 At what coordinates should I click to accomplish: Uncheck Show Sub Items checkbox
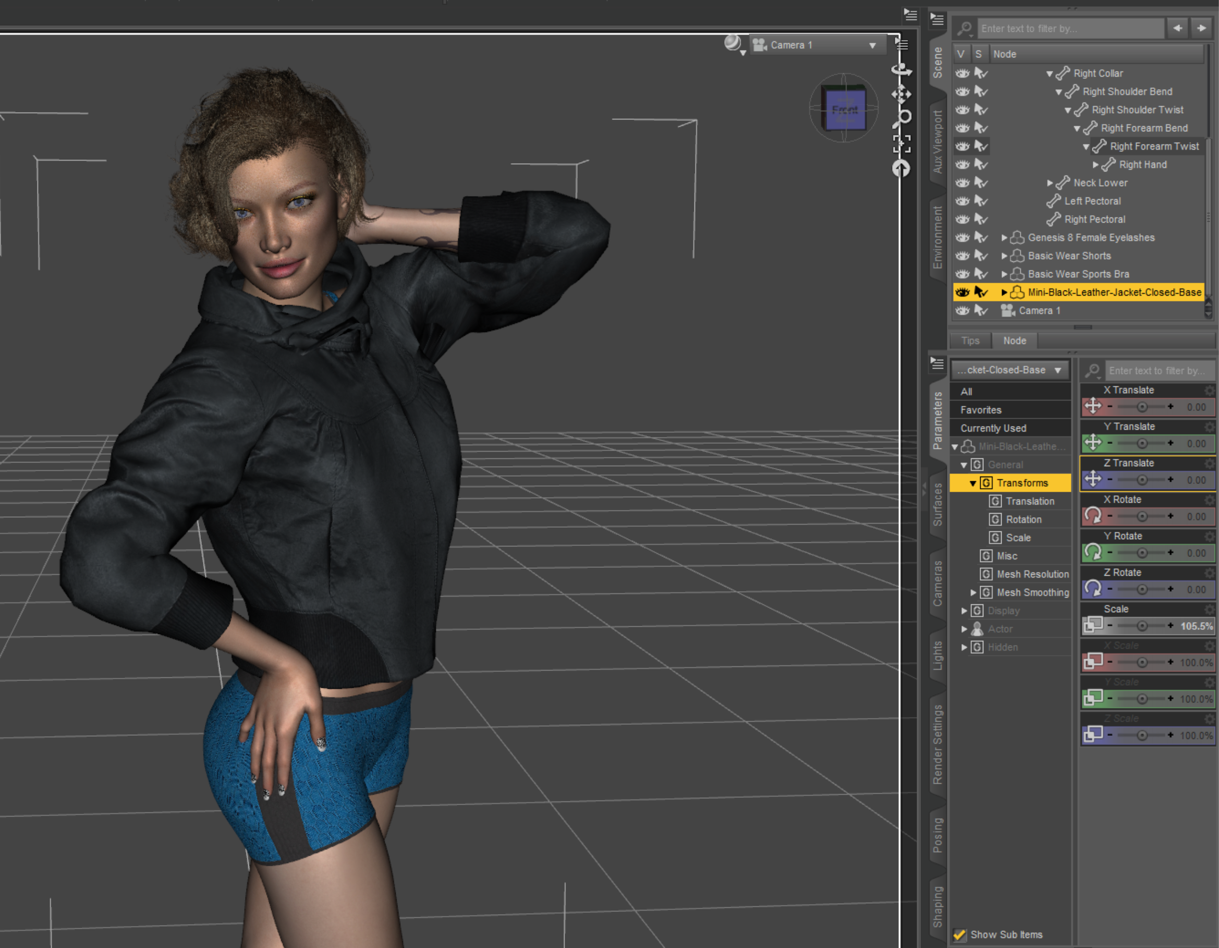[959, 934]
